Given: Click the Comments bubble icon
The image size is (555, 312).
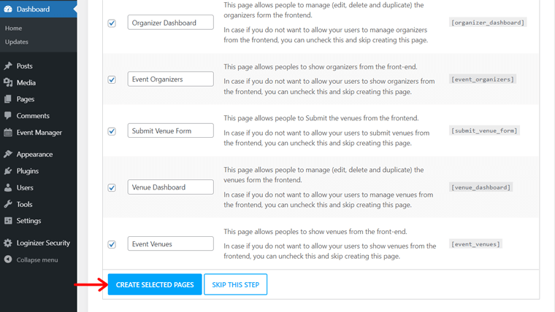Looking at the screenshot, I should 8,116.
